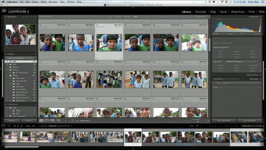Click the Lr logo identity plate
The height and width of the screenshot is (150, 266).
tap(4, 11)
